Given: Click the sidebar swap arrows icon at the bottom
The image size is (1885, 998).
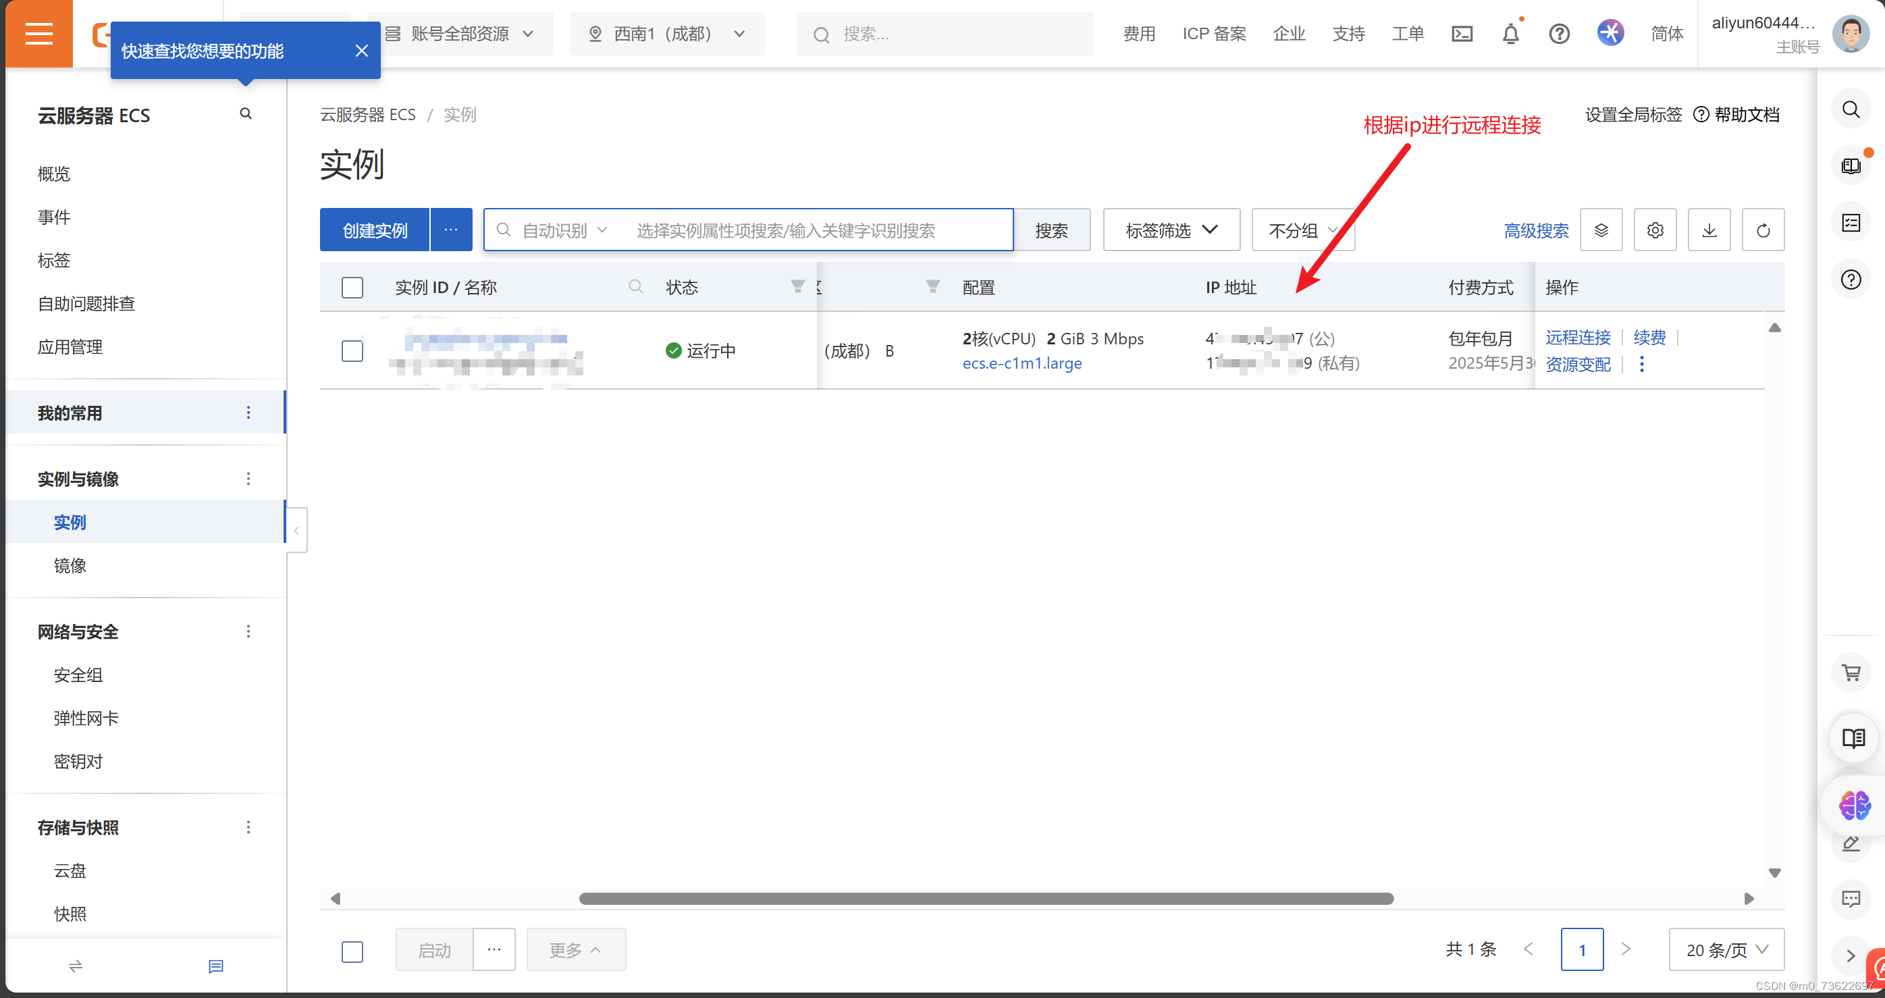Looking at the screenshot, I should 76,966.
